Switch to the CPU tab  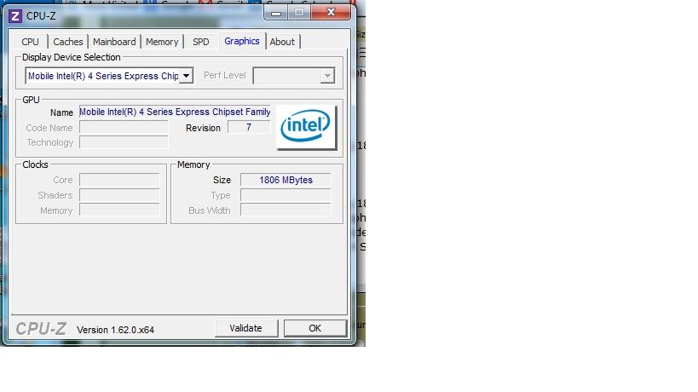click(x=31, y=42)
